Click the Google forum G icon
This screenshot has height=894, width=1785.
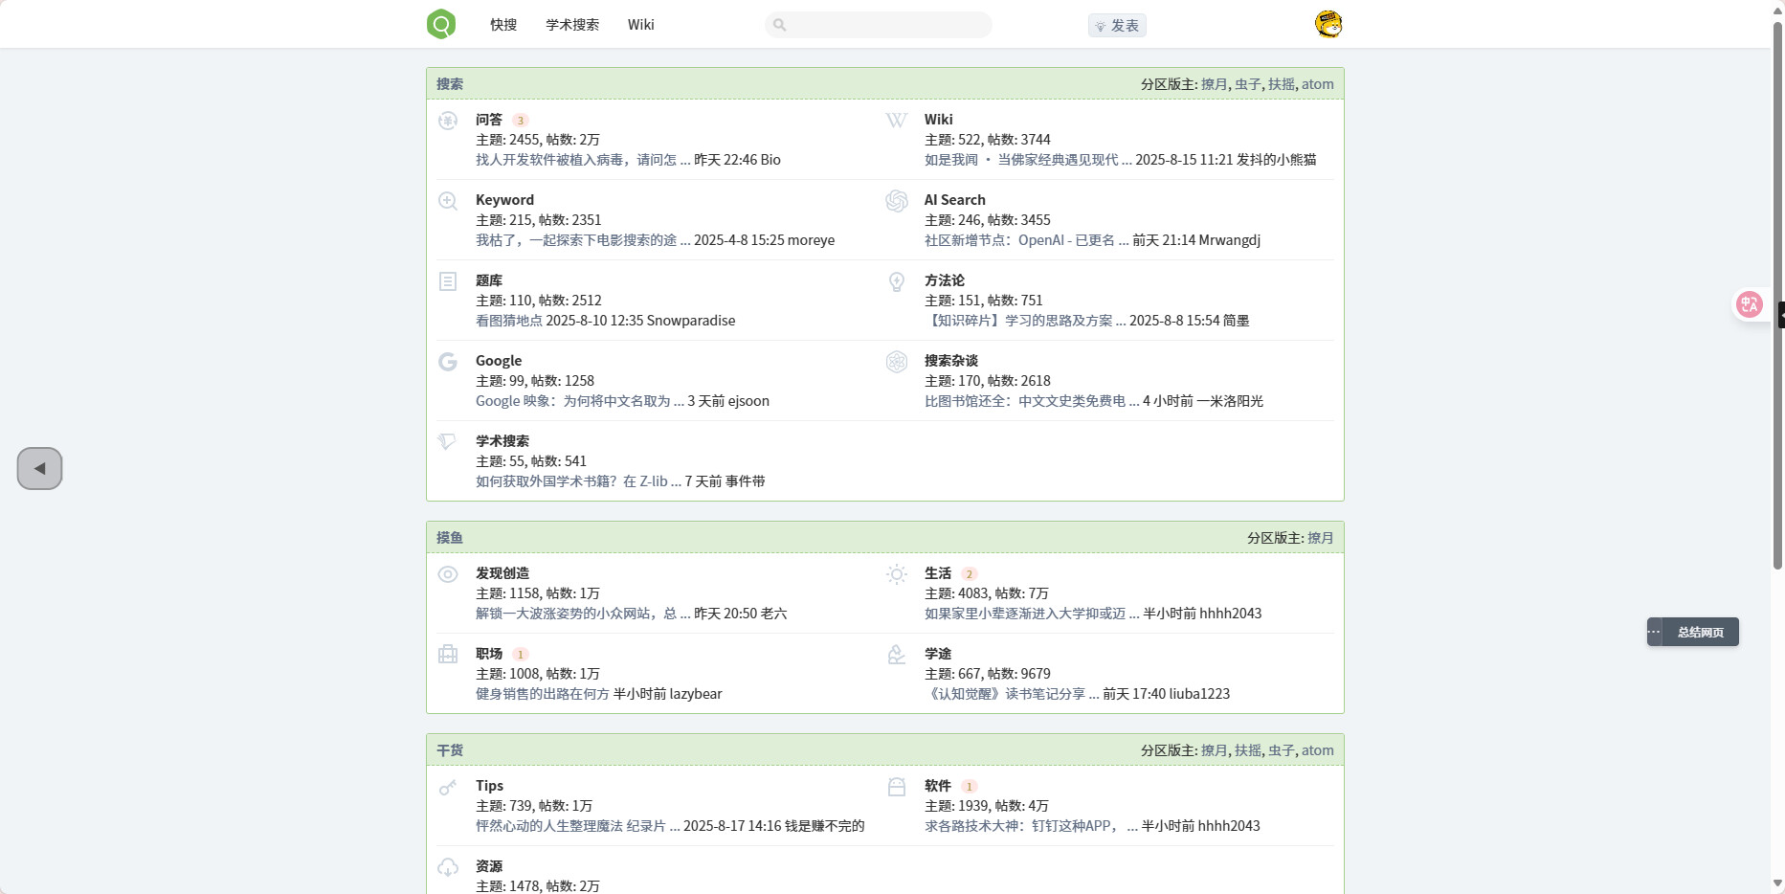pos(448,362)
